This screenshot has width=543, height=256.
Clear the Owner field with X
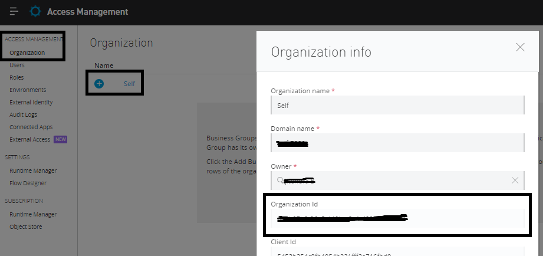pos(515,180)
